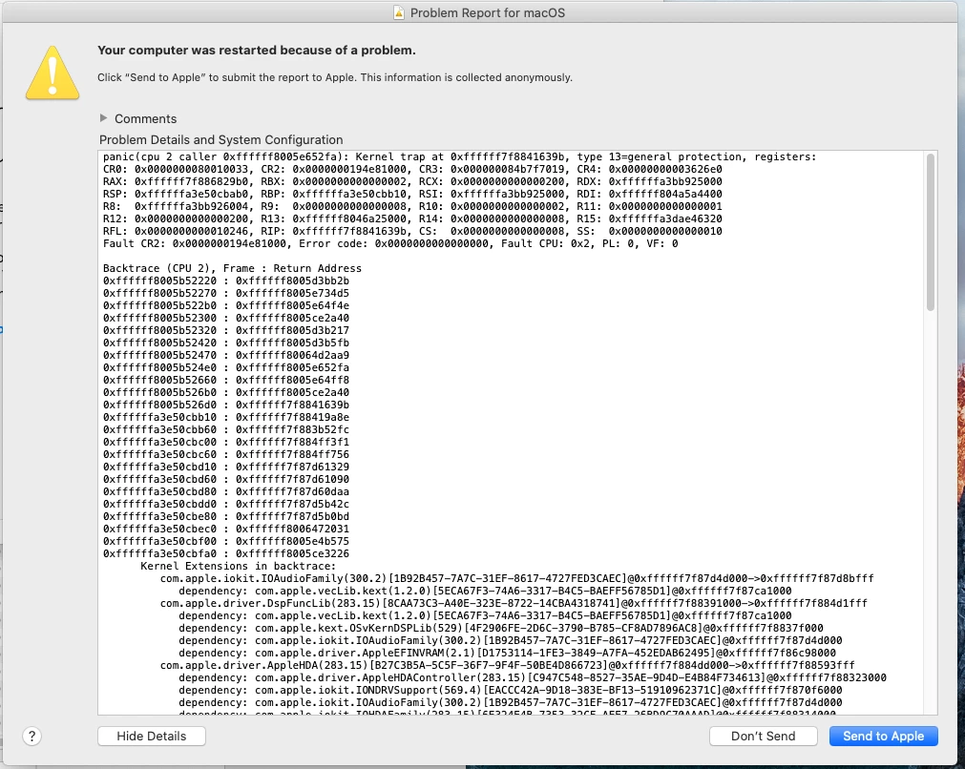Viewport: 965px width, 769px height.
Task: Click the 'Problem Report for macOS' window title
Action: click(488, 13)
